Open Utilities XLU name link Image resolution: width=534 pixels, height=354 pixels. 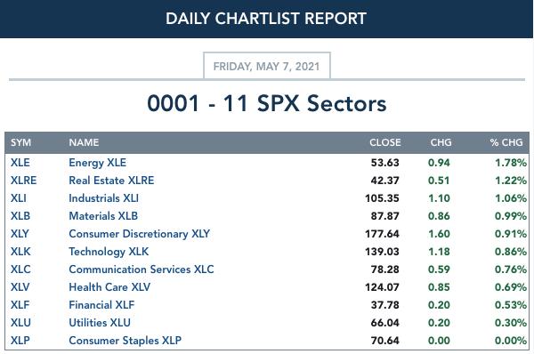pos(100,322)
